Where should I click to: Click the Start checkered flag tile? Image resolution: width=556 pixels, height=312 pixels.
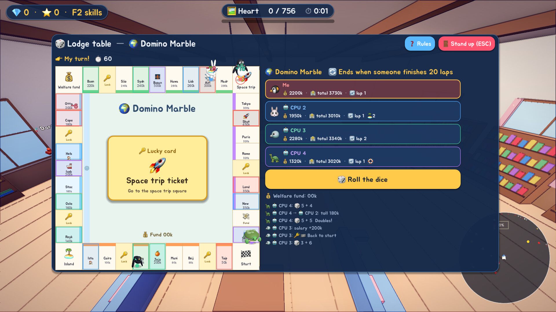246,257
